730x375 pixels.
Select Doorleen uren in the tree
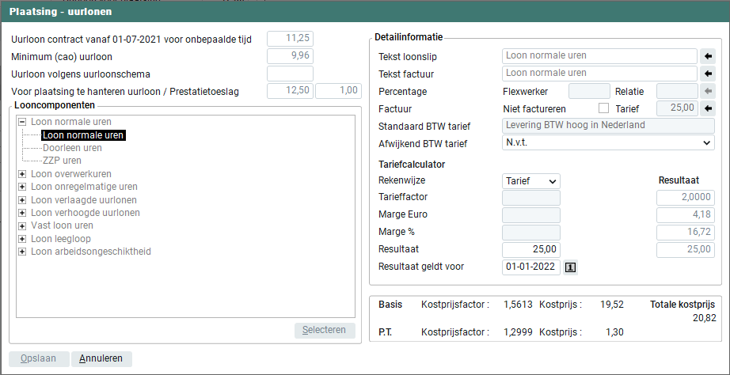point(72,148)
